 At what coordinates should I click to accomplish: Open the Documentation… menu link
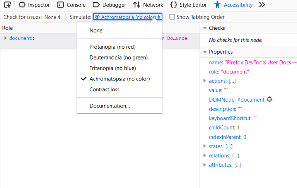(110, 106)
